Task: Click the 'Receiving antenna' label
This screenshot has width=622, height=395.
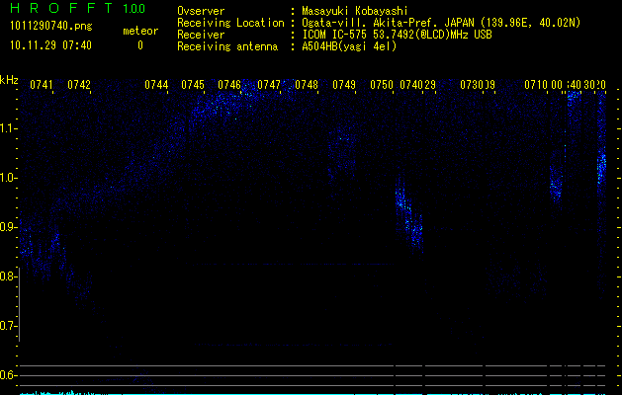Action: (227, 46)
